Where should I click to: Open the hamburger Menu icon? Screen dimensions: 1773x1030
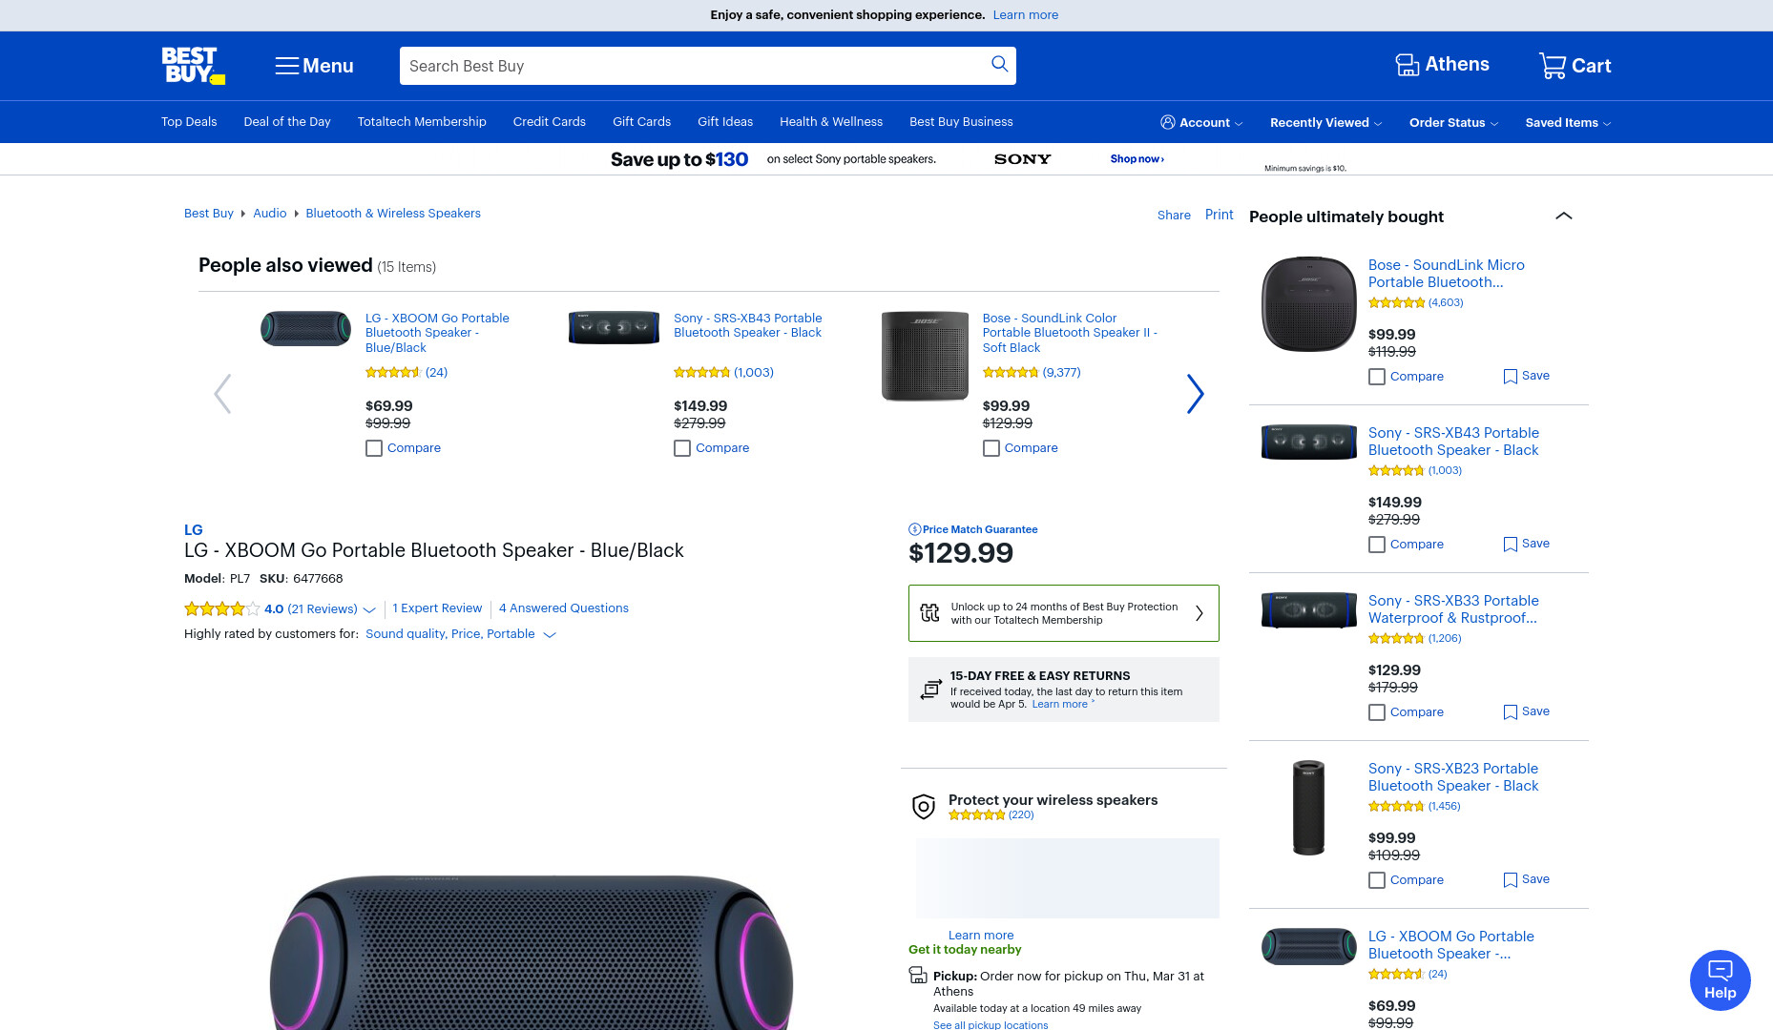point(287,66)
